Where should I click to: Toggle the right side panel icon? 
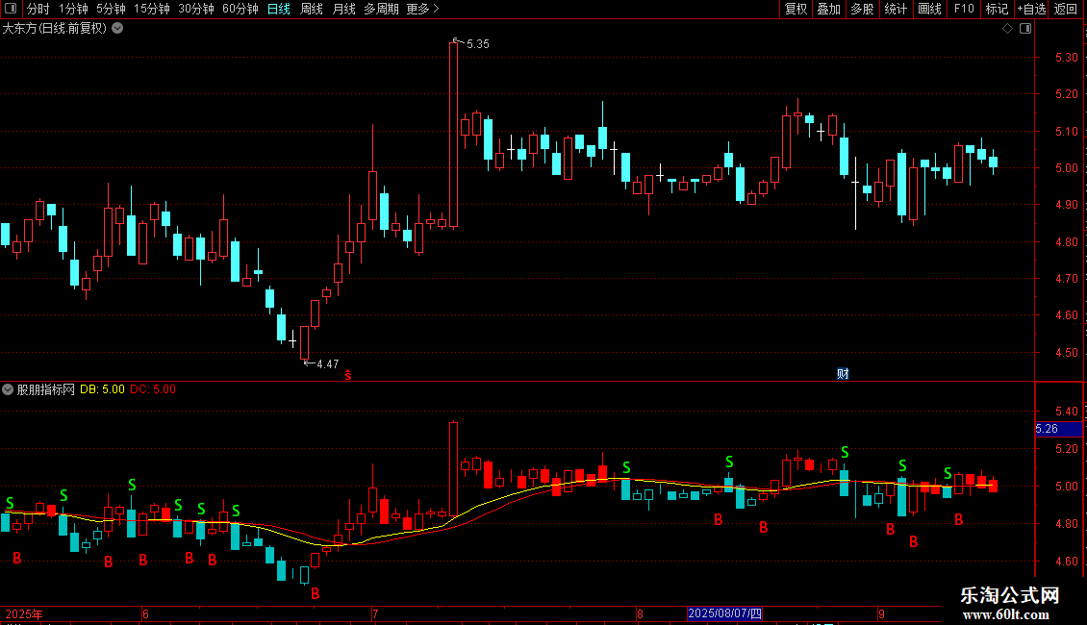[1025, 29]
